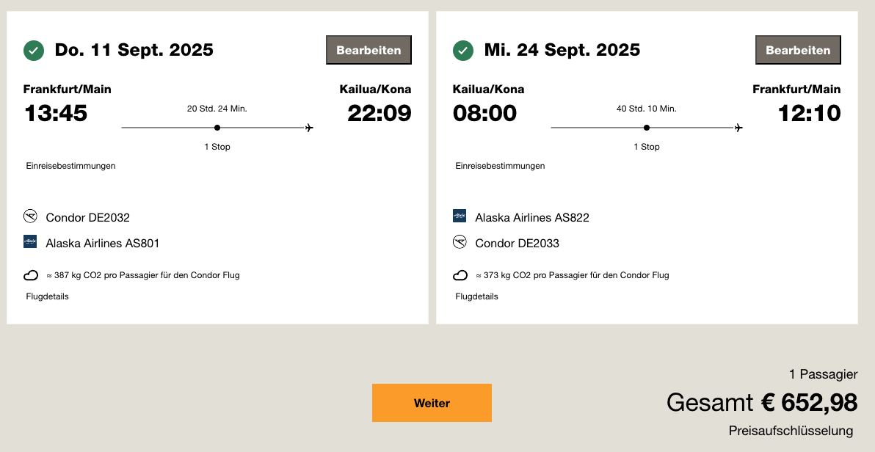The height and width of the screenshot is (452, 875).
Task: Open Einreisebestimmungen for the outbound flight
Action: [x=71, y=166]
